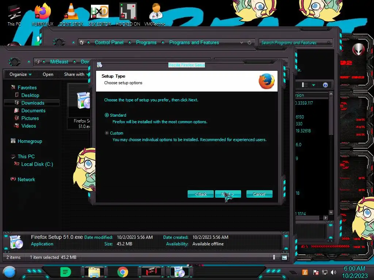Open Local Disk (C:) in navigation pane
Image resolution: width=374 pixels, height=280 pixels.
click(x=37, y=164)
